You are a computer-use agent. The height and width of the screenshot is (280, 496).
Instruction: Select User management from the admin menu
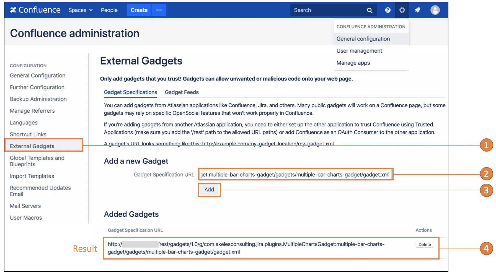click(x=359, y=51)
